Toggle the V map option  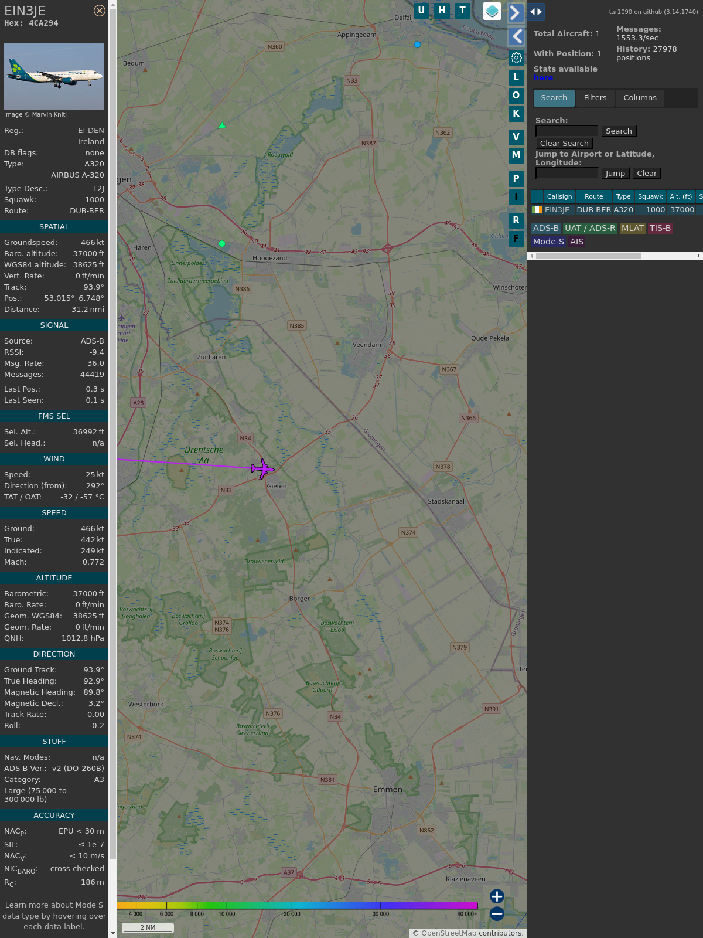[516, 137]
